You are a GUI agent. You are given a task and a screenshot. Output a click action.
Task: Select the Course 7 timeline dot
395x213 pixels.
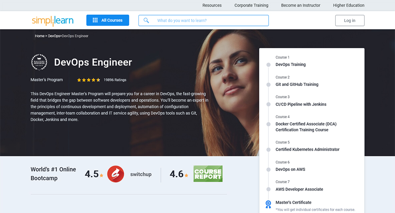(x=269, y=189)
